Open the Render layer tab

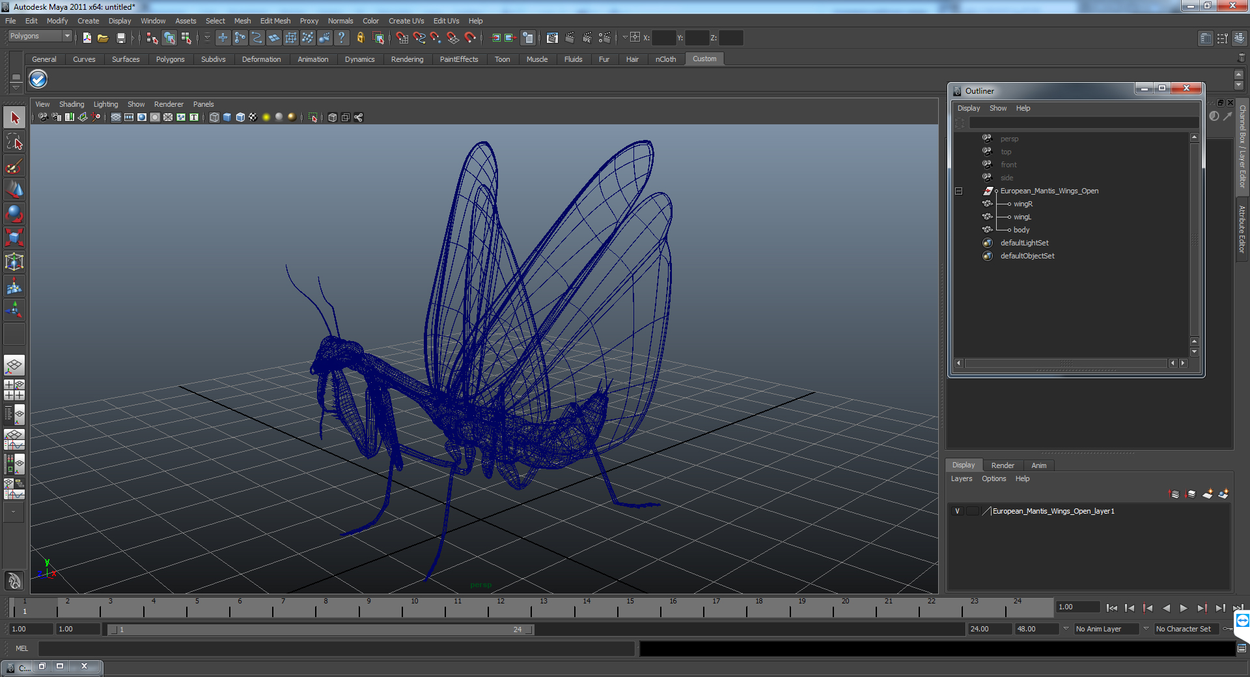[1003, 465]
